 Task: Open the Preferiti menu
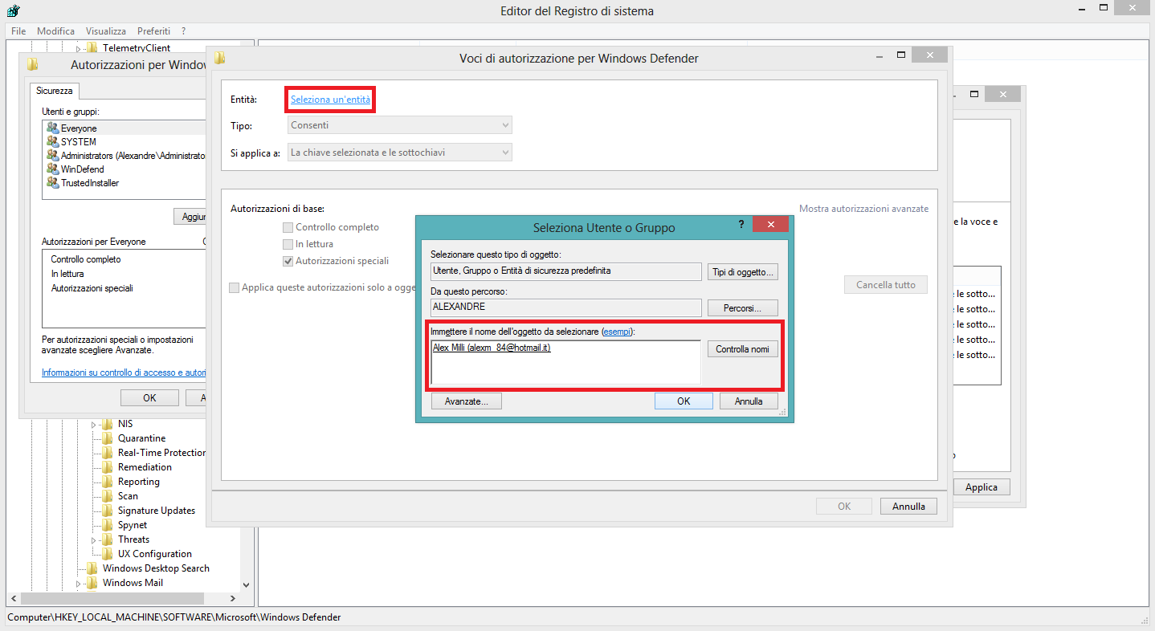153,31
